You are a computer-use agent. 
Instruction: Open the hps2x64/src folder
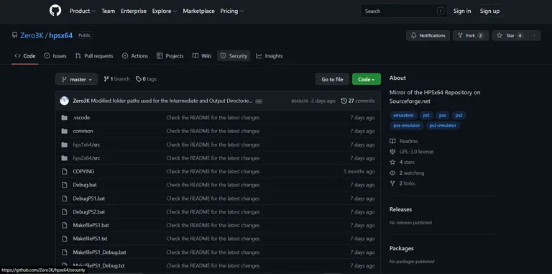coord(86,158)
